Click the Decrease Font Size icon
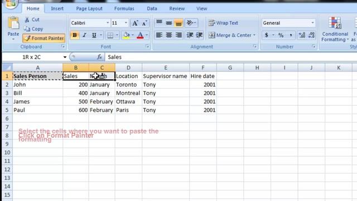Image resolution: width=357 pixels, height=201 pixels. click(x=144, y=23)
